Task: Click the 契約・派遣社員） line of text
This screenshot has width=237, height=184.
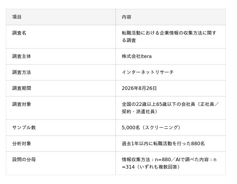Action: (140, 112)
